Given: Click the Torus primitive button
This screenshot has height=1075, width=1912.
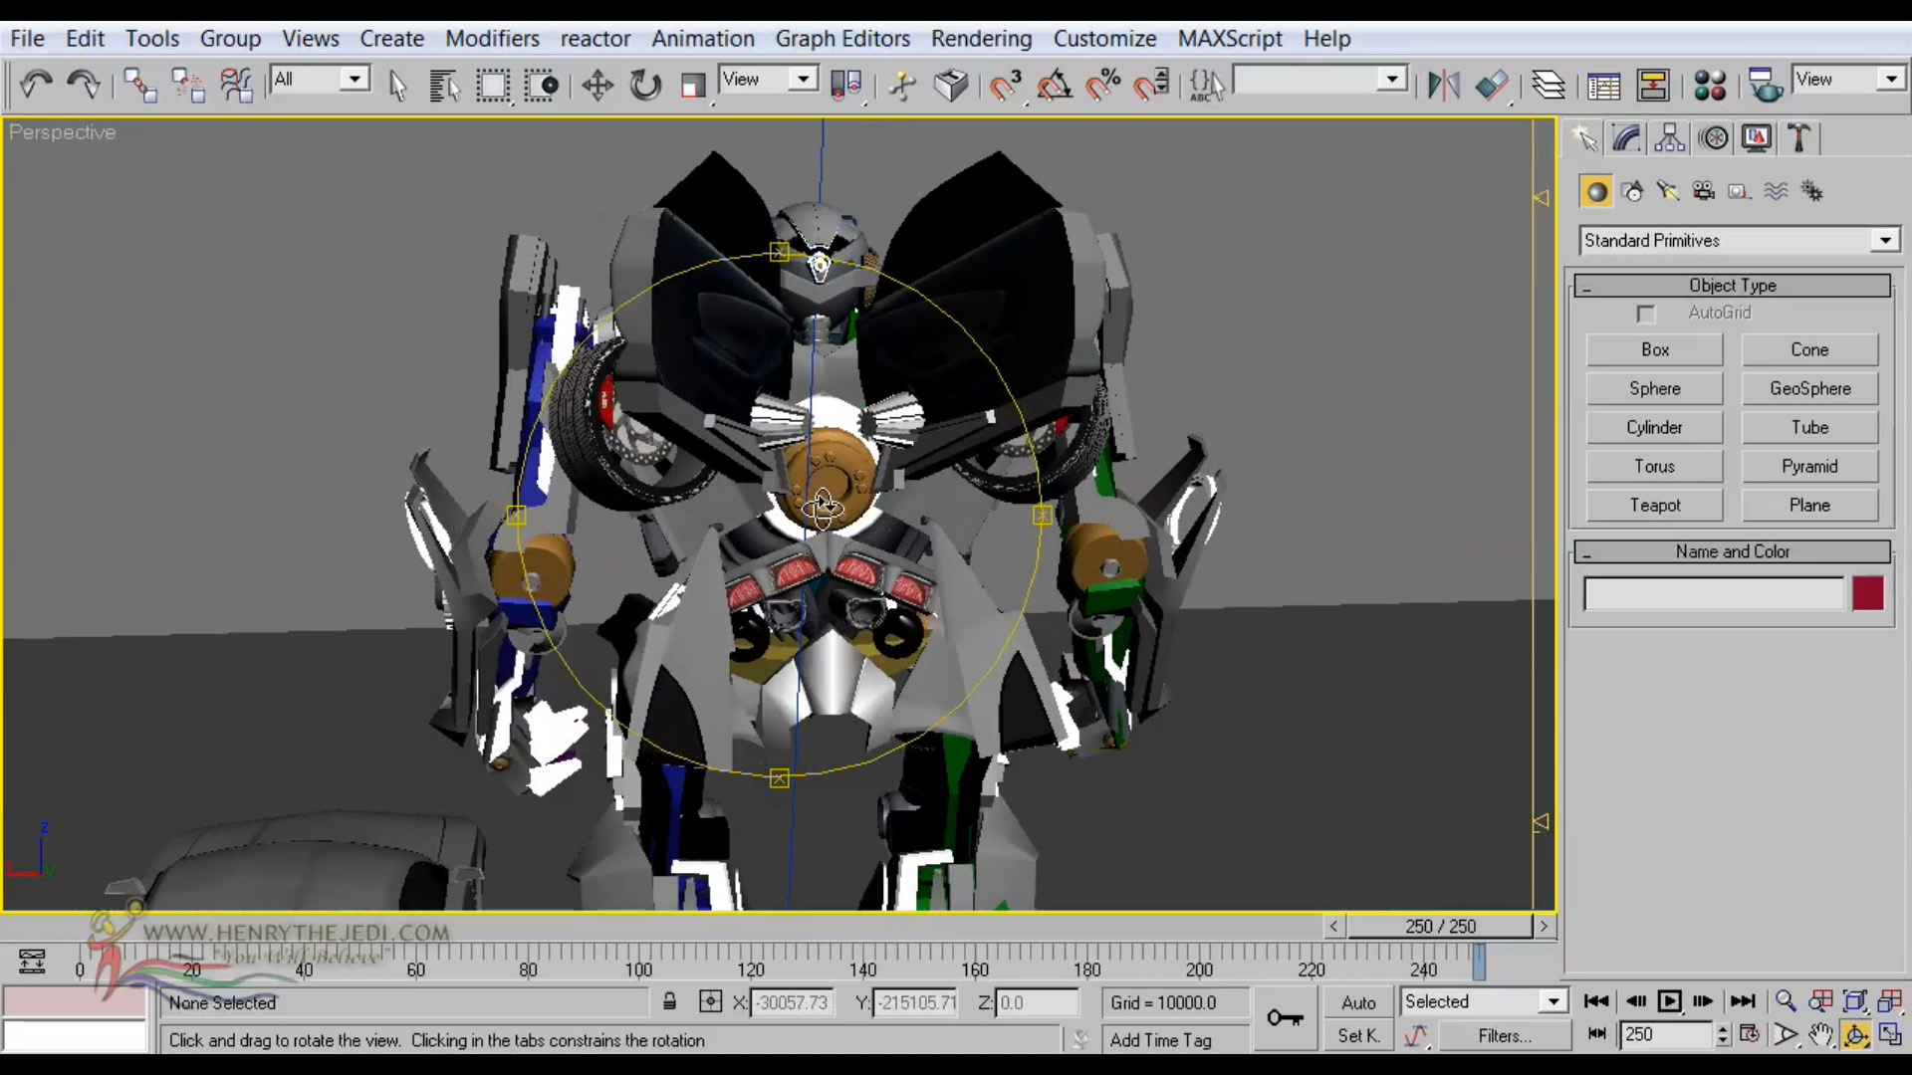Looking at the screenshot, I should click(x=1654, y=466).
